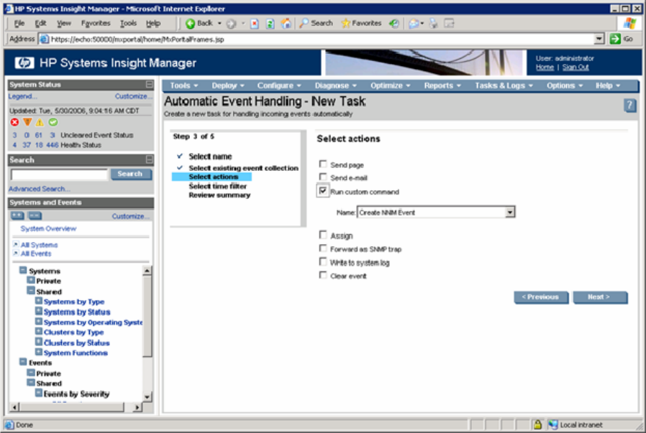Image resolution: width=646 pixels, height=433 pixels.
Task: Click the collapse-all tree icon
Action: [x=35, y=215]
